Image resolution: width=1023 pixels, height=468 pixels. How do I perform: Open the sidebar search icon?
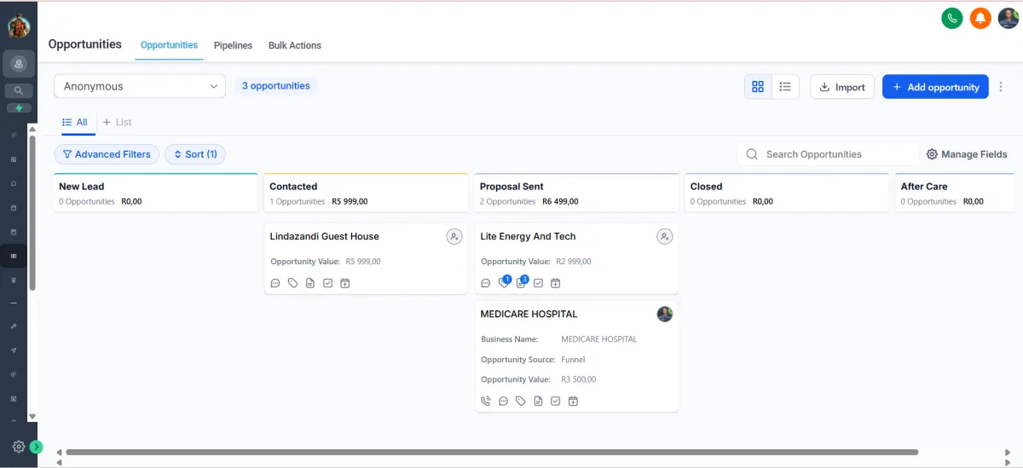19,90
